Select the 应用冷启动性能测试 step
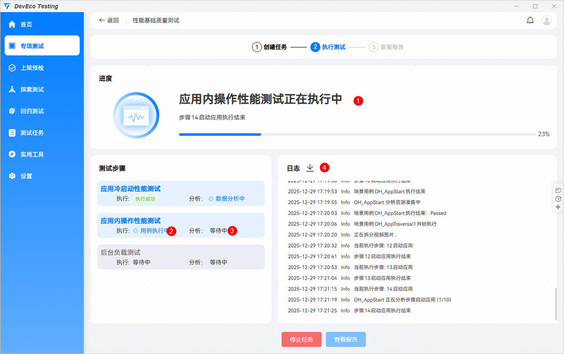Screen dimensions: 564x354 (x=181, y=193)
